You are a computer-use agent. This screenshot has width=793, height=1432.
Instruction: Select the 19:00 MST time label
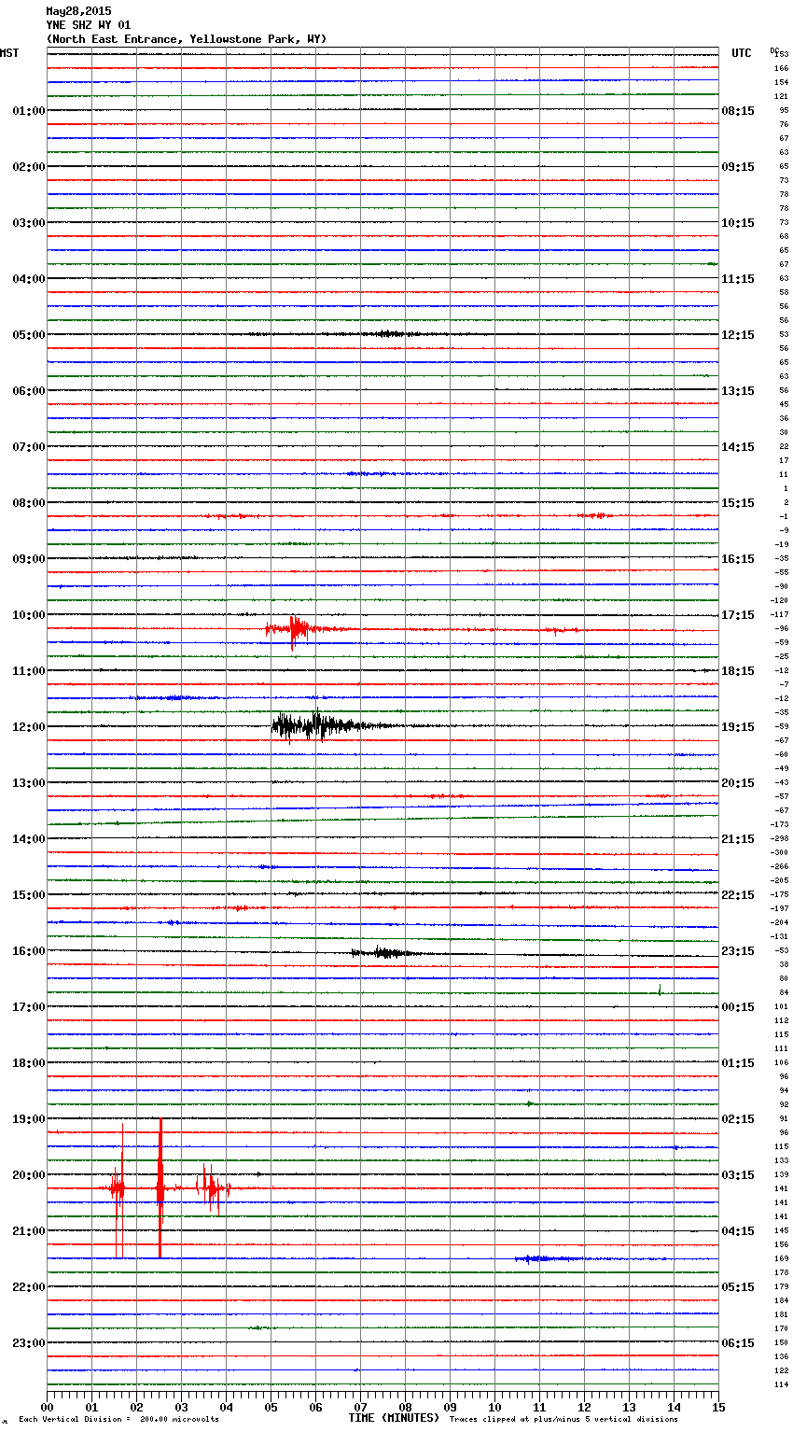(x=29, y=1119)
